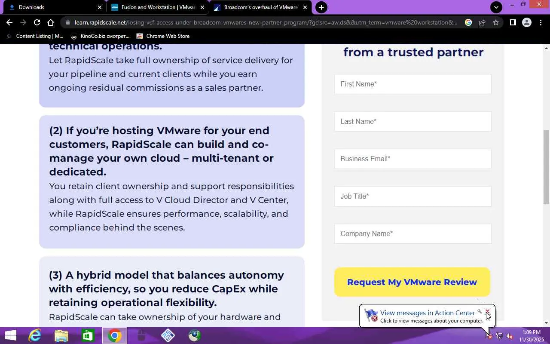Open Windows Store from taskbar

88,335
